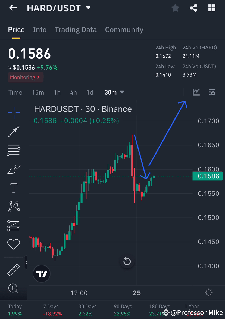The height and width of the screenshot is (319, 225).
Task: Click the magnifier zoom-in tool
Action: click(x=14, y=289)
